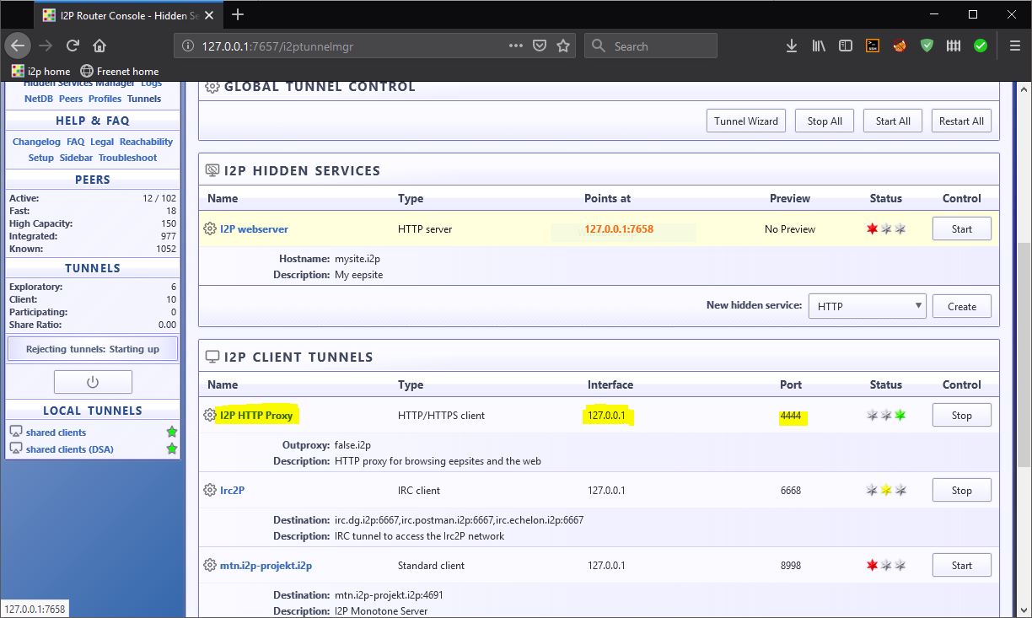Image resolution: width=1032 pixels, height=618 pixels.
Task: Click the MetaMask fox extension icon
Action: tap(900, 46)
